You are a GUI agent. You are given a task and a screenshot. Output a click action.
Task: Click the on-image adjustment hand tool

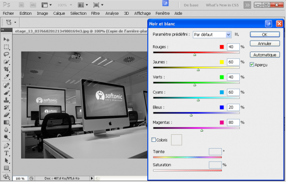click(x=9, y=22)
